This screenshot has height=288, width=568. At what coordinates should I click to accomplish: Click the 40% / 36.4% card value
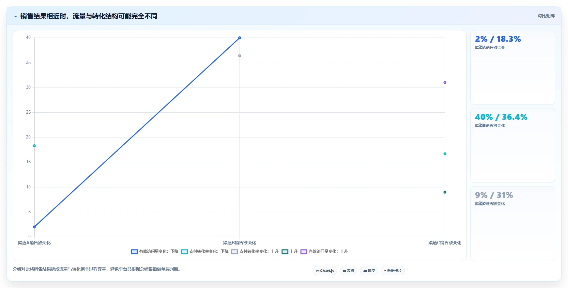[501, 117]
